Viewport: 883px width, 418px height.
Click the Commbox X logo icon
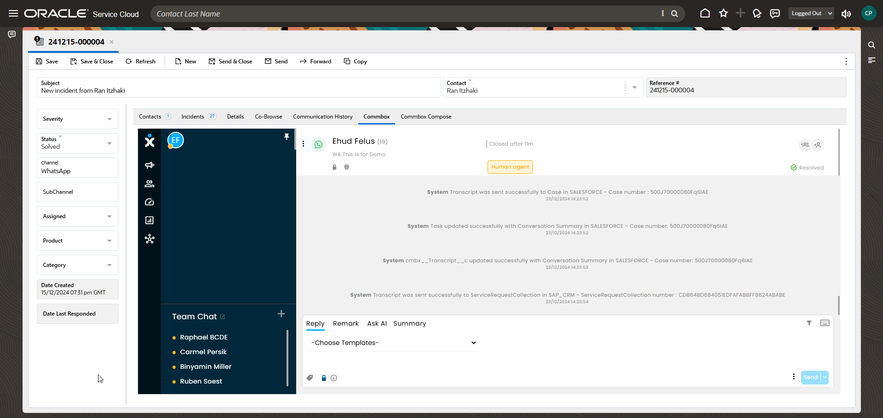click(149, 141)
